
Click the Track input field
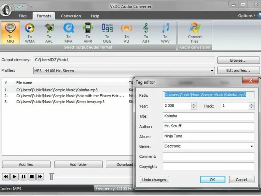click(x=235, y=106)
